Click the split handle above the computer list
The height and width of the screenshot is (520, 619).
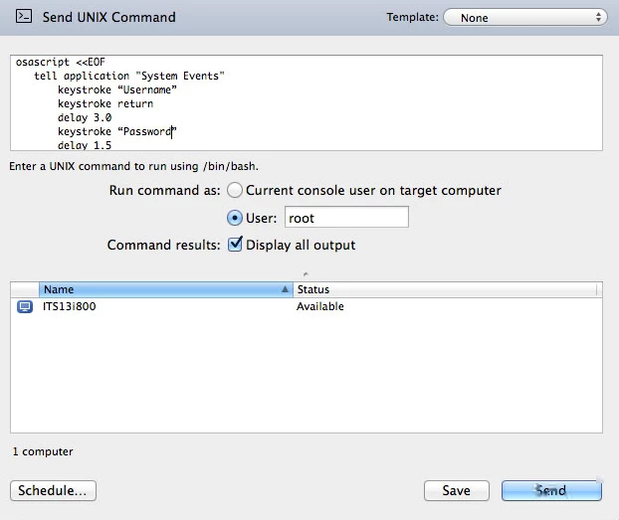[306, 273]
